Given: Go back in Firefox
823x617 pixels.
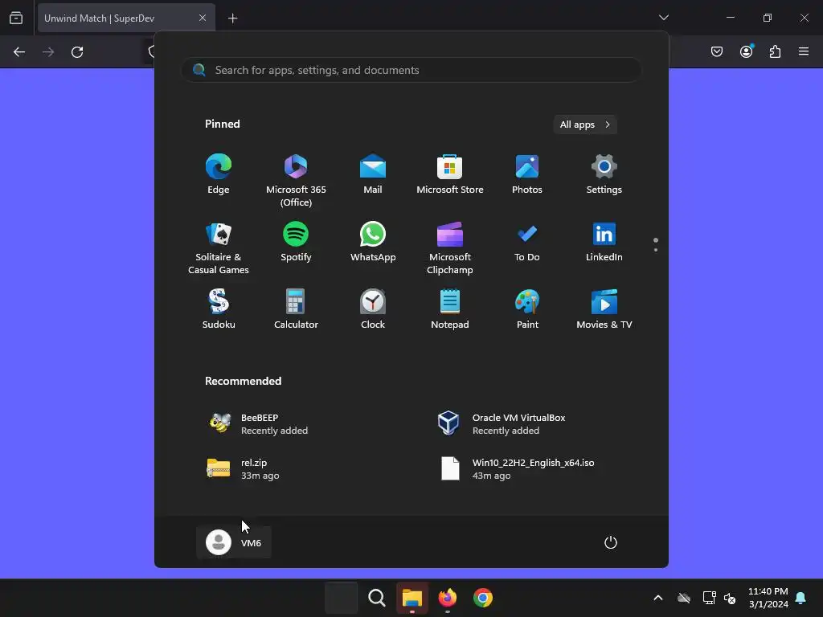Looking at the screenshot, I should (19, 52).
